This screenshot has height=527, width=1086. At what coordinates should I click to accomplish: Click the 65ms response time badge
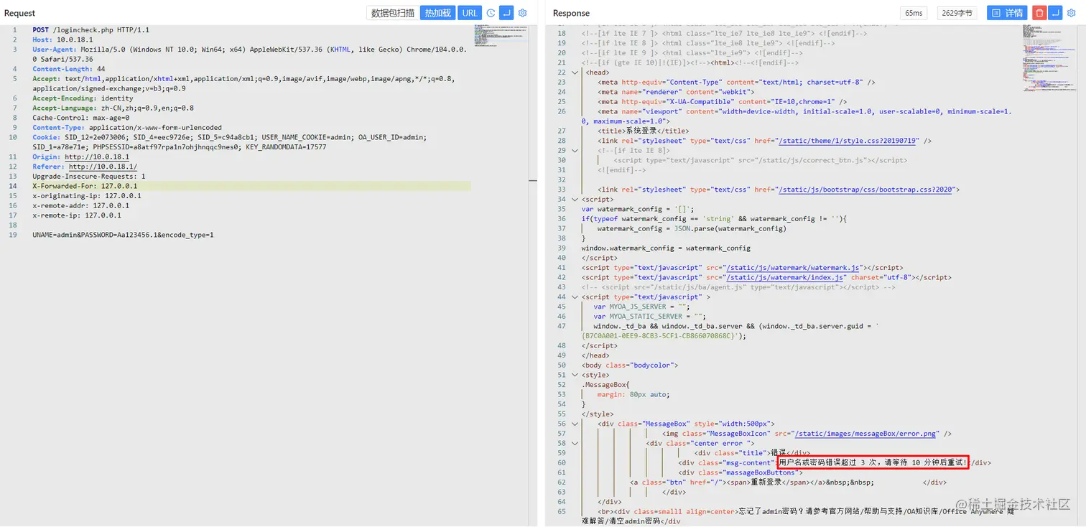pyautogui.click(x=914, y=13)
